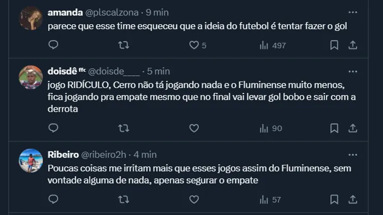Bookmark Ribeiro's tweet about Fluminense

click(x=334, y=199)
